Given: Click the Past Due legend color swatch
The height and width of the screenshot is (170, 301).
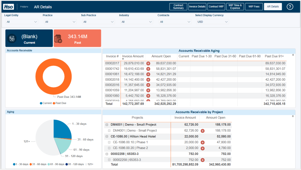Looking at the screenshot, I should 54,103.
